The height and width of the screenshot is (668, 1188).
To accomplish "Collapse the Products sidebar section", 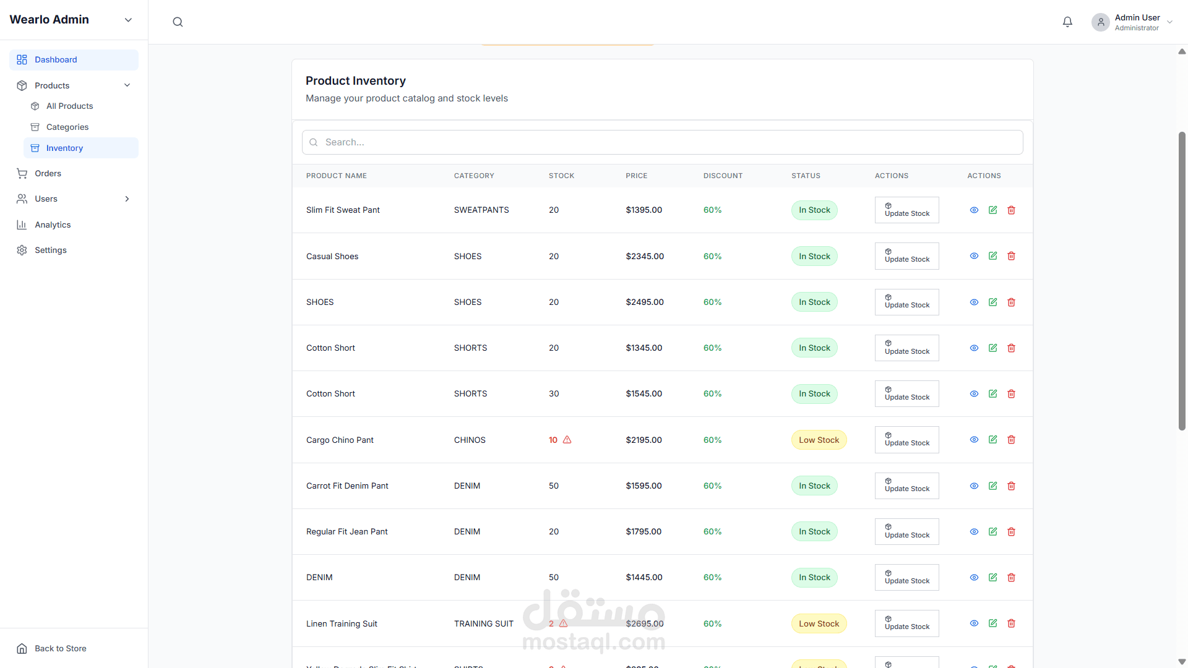I will pos(127,85).
